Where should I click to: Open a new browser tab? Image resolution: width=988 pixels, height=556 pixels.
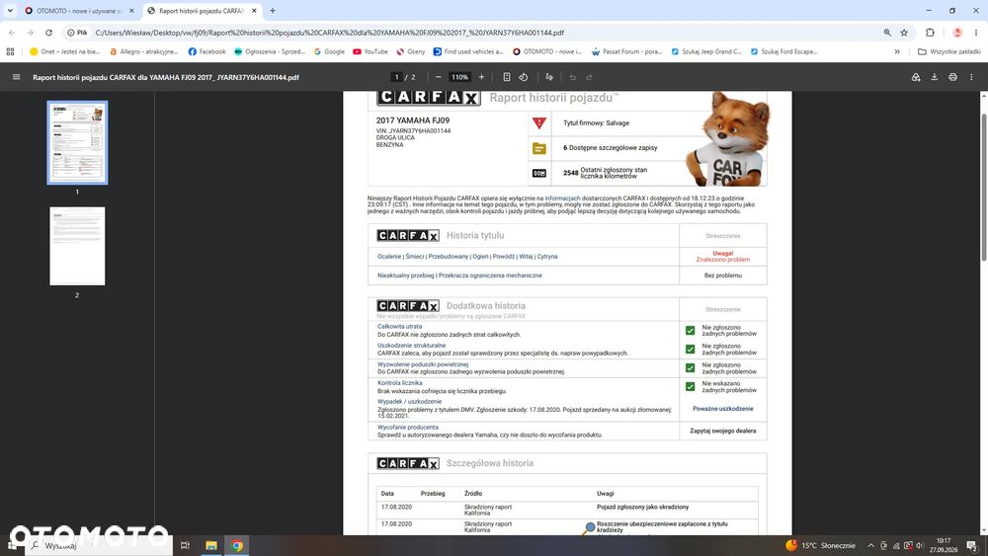click(273, 11)
